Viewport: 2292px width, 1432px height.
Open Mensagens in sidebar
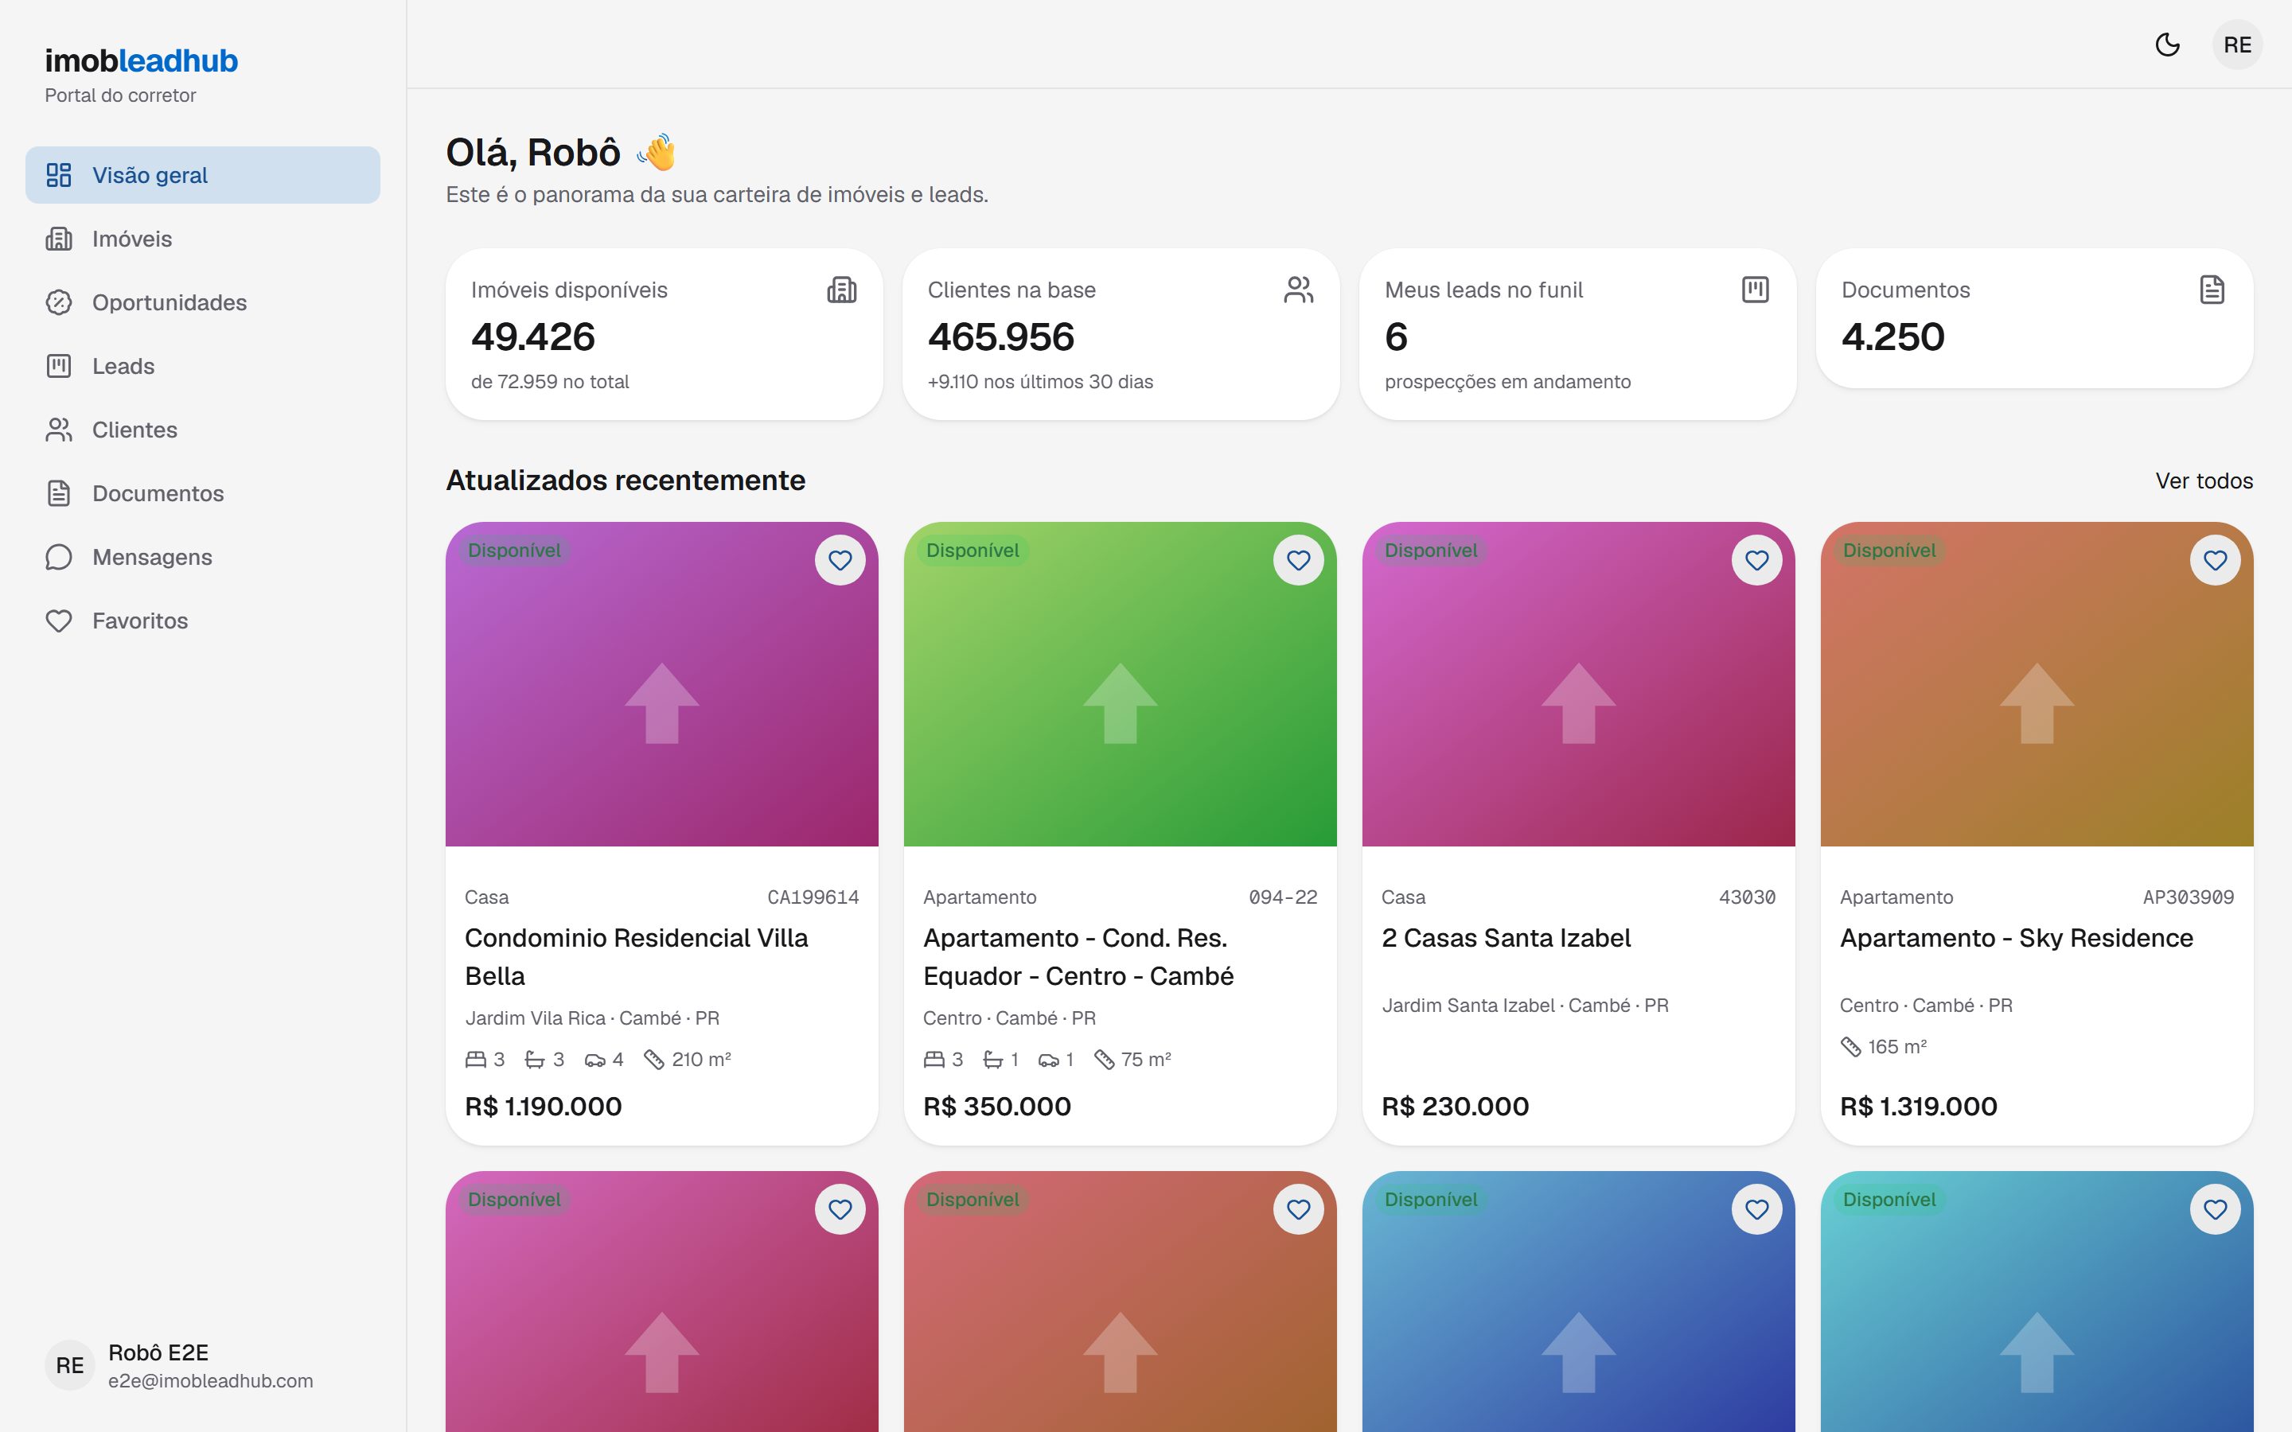[x=203, y=557]
